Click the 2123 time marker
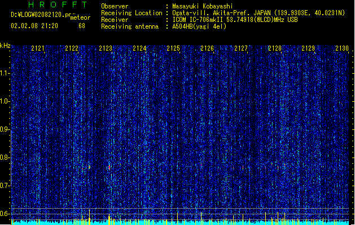355x225 pixels. coord(106,48)
